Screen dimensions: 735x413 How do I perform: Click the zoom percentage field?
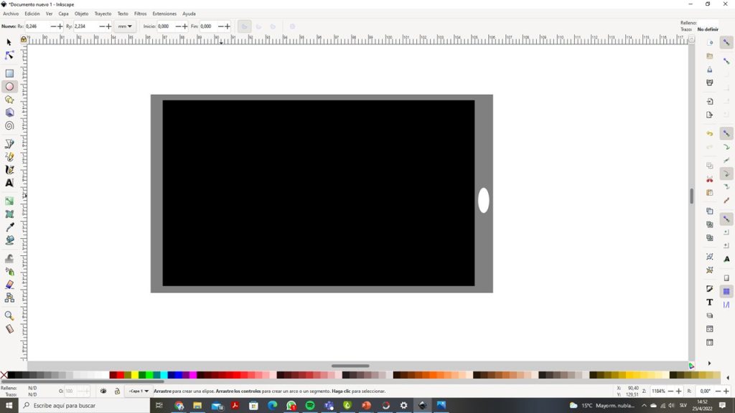click(x=659, y=391)
